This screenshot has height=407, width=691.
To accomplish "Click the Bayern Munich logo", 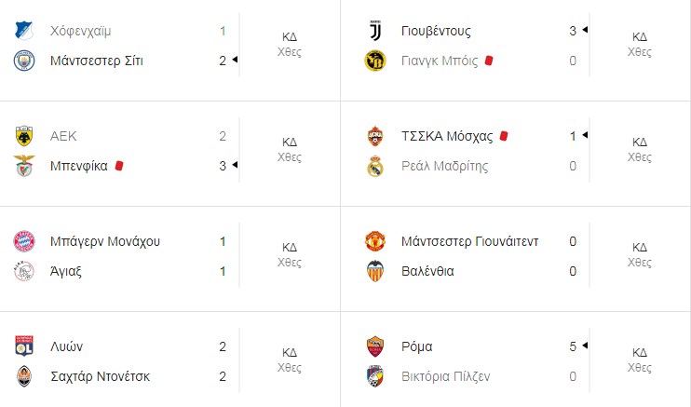I will (x=24, y=241).
